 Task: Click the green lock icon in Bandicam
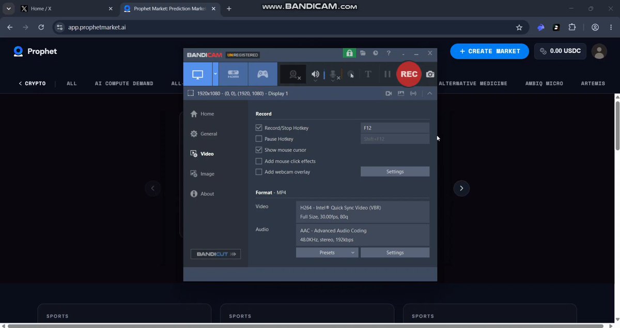pos(349,53)
